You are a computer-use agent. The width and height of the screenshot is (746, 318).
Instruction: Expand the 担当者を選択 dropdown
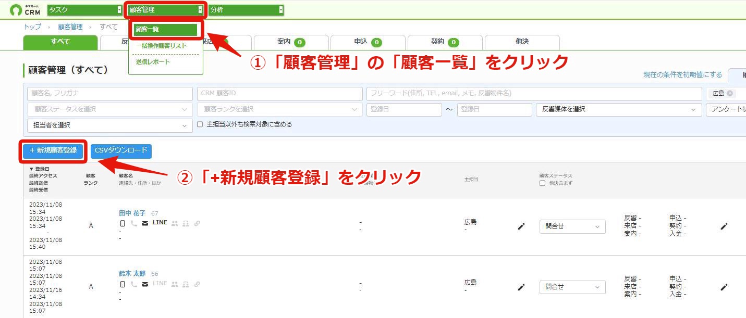point(110,125)
